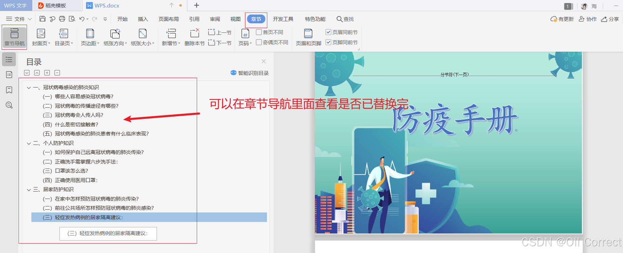Click the save icon in quick toolbar

[43, 19]
